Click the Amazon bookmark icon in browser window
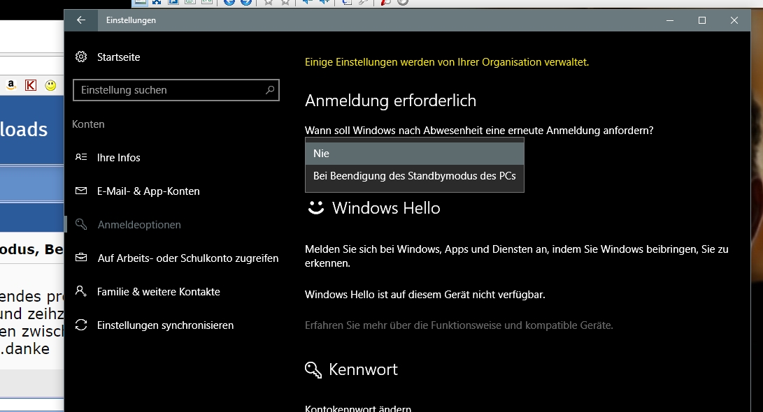The image size is (763, 412). pos(11,85)
